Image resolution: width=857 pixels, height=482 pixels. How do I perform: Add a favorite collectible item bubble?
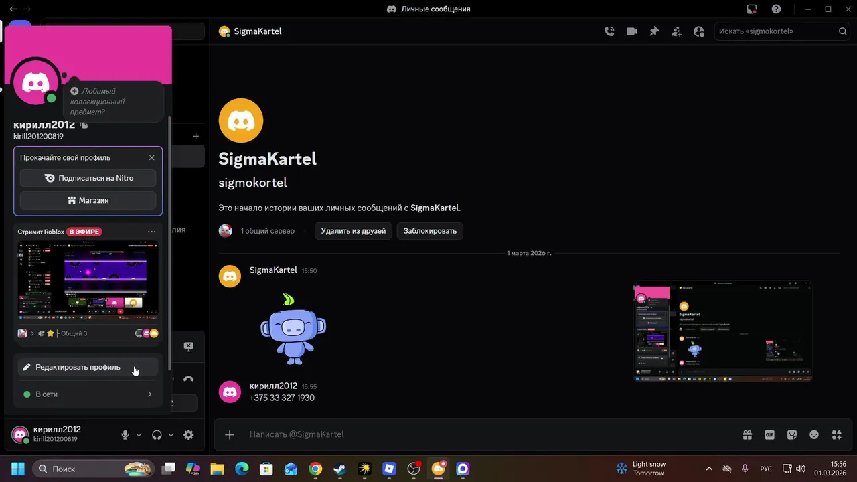113,102
